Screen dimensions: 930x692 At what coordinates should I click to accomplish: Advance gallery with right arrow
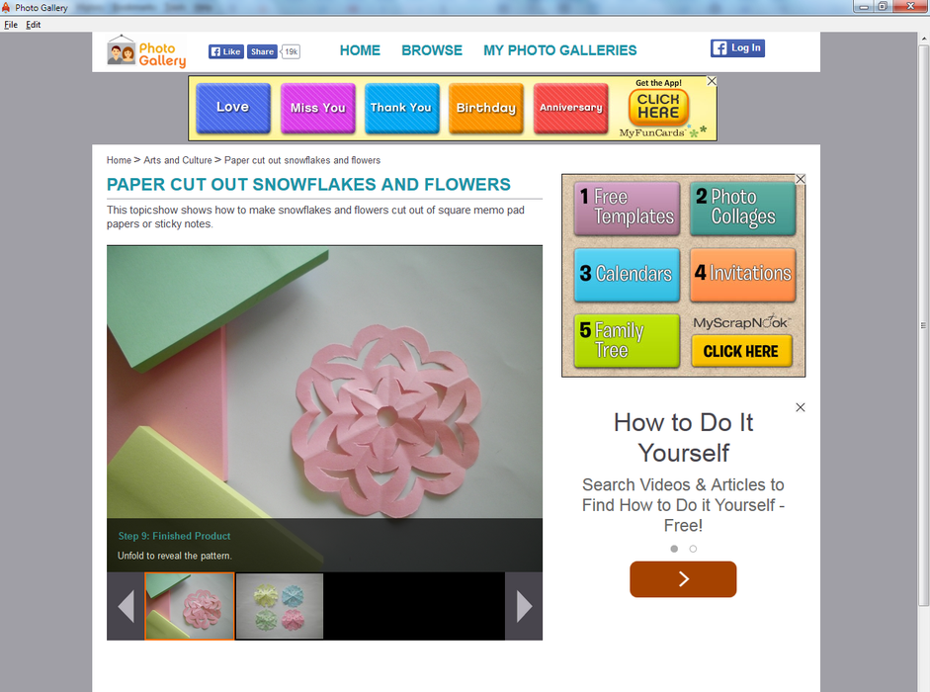[524, 606]
